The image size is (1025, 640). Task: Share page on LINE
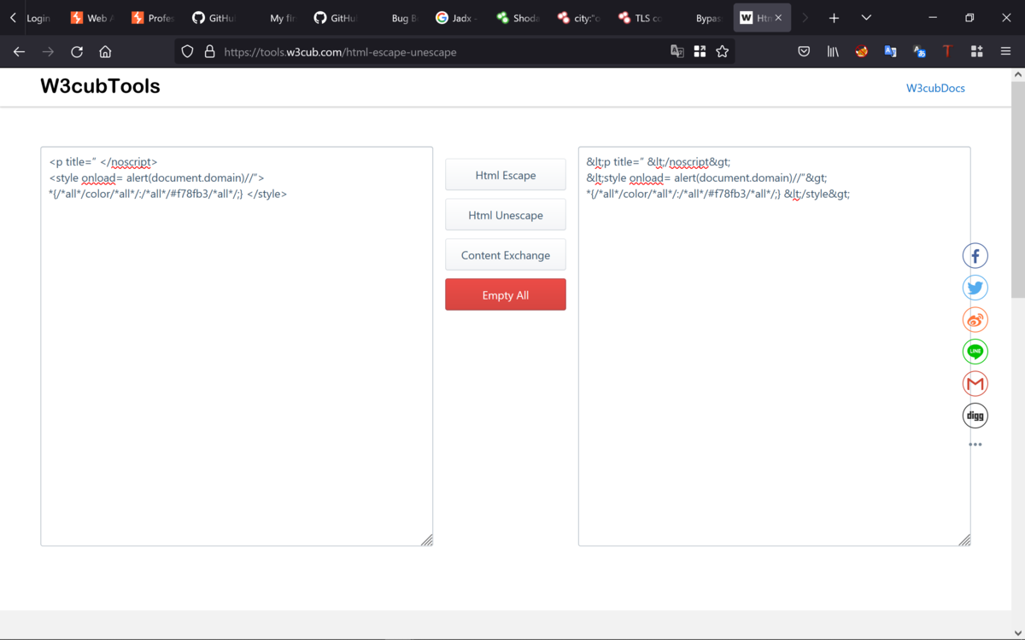(975, 352)
